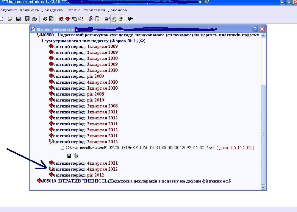
Task: Expand the J05010 tax declaration node
Action: point(39,181)
